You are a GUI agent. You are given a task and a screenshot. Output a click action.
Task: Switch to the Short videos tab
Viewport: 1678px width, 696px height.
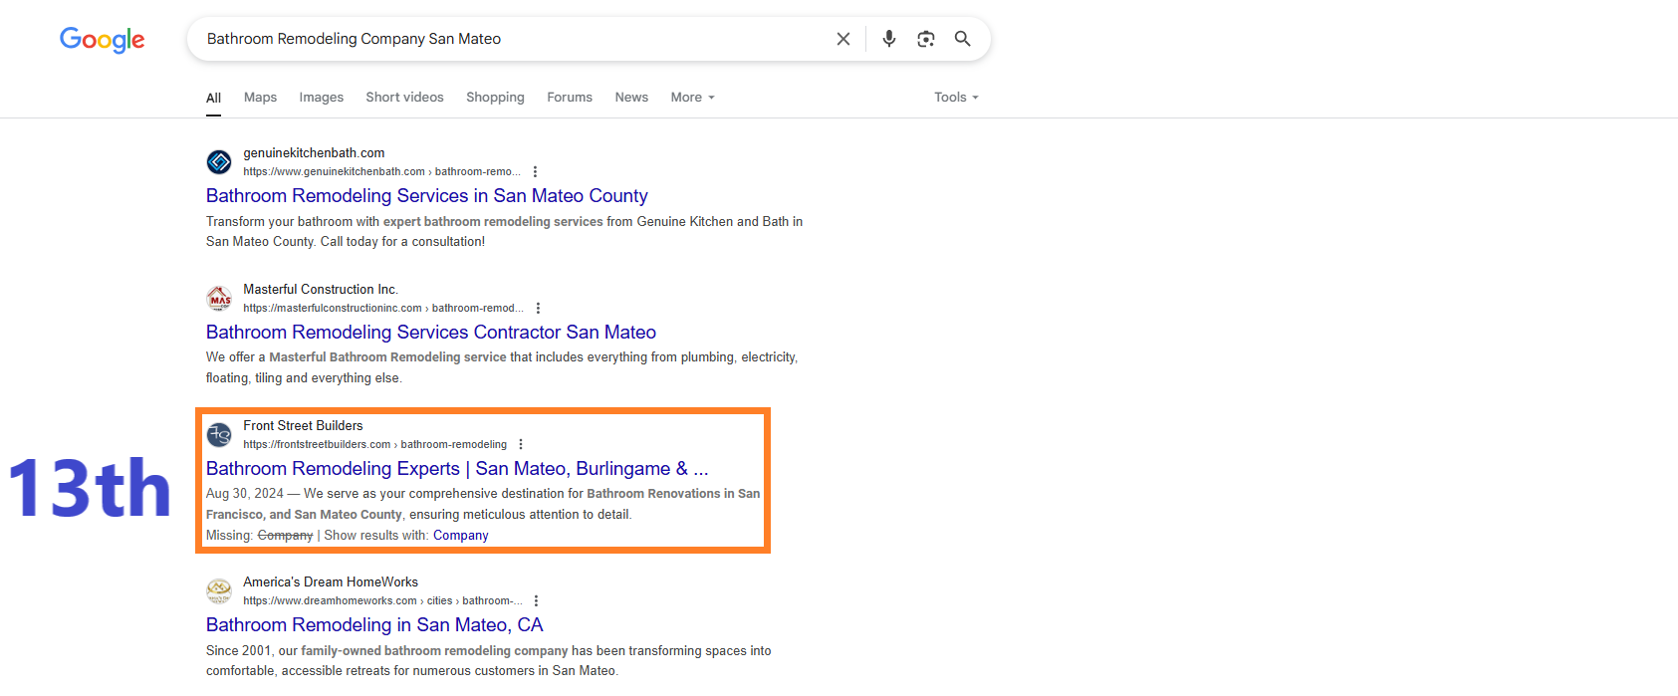click(404, 98)
